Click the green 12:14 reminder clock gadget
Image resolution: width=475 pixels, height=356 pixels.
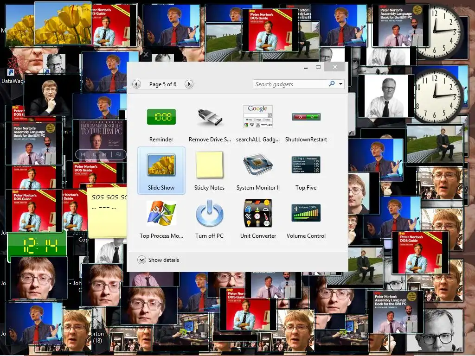[x=37, y=246]
